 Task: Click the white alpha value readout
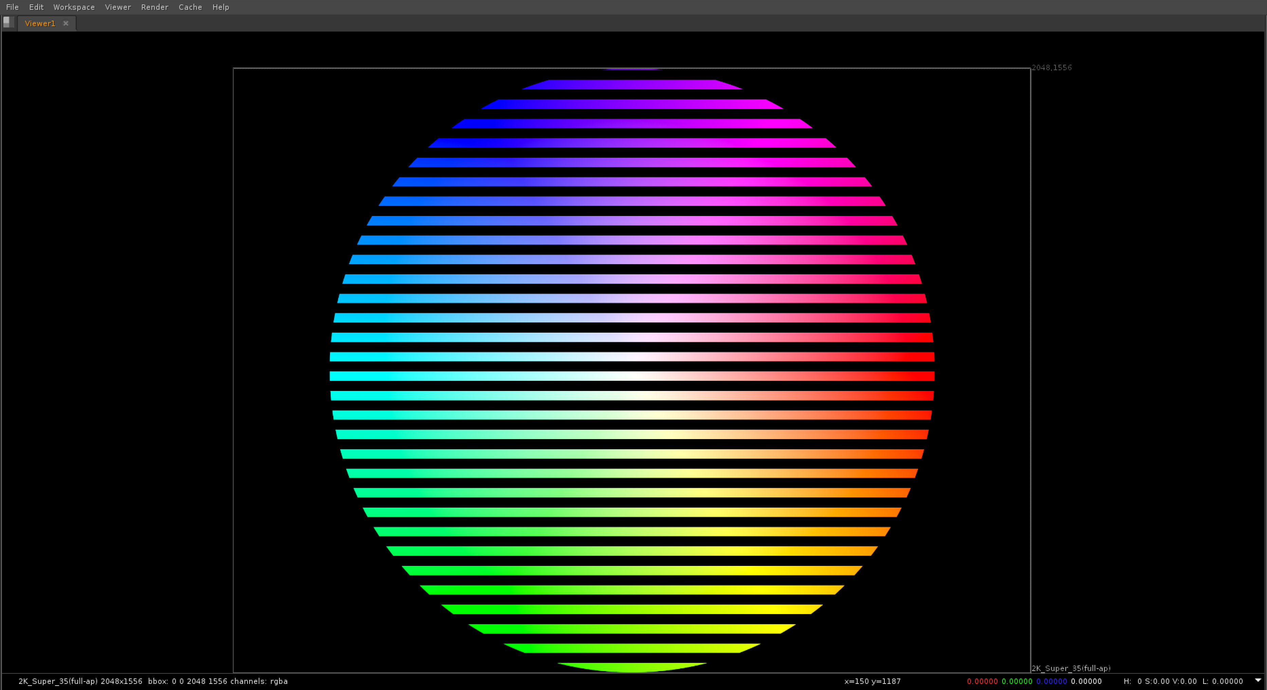tap(1085, 681)
